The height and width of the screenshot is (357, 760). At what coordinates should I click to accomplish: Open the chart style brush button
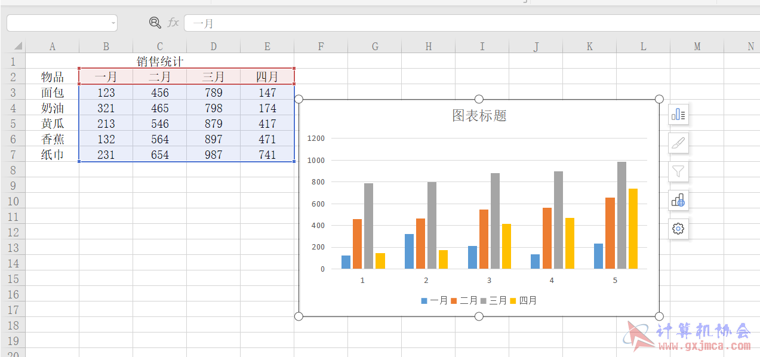coord(678,143)
